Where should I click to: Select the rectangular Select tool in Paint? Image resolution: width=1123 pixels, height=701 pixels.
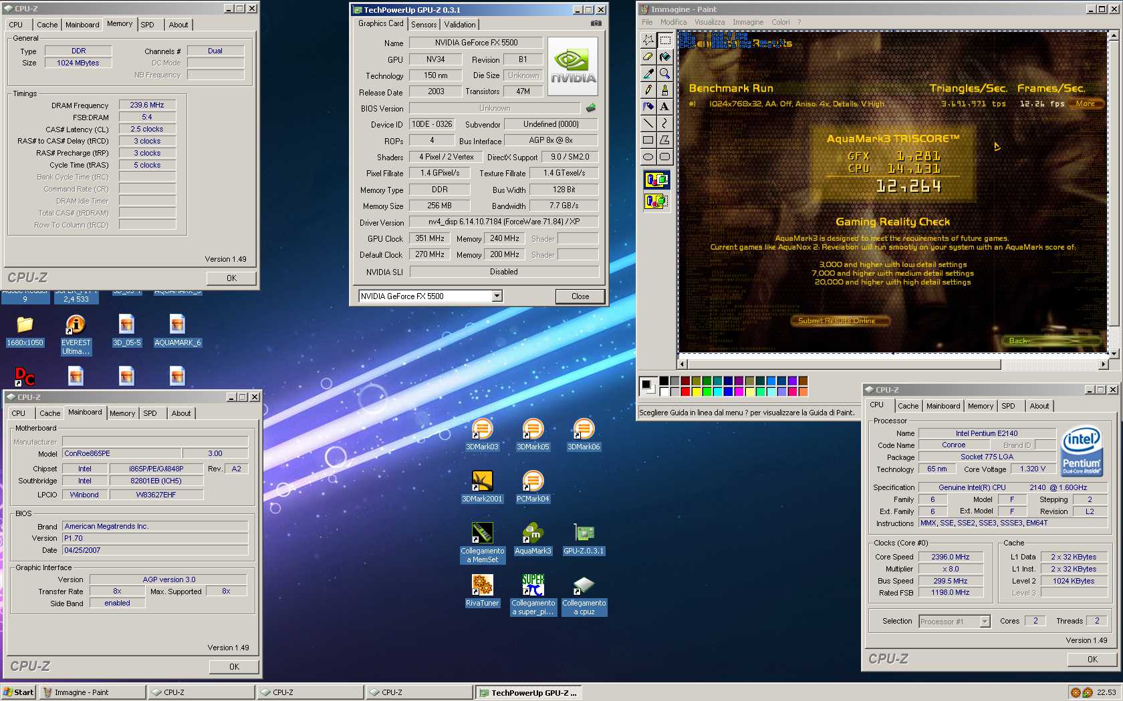tap(664, 40)
